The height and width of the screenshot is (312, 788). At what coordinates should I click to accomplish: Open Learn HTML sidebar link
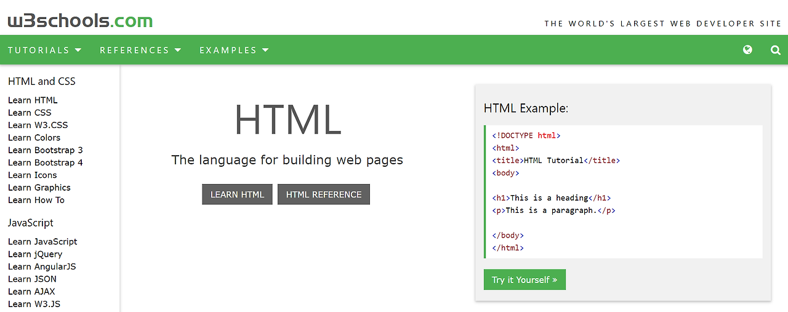pos(33,100)
